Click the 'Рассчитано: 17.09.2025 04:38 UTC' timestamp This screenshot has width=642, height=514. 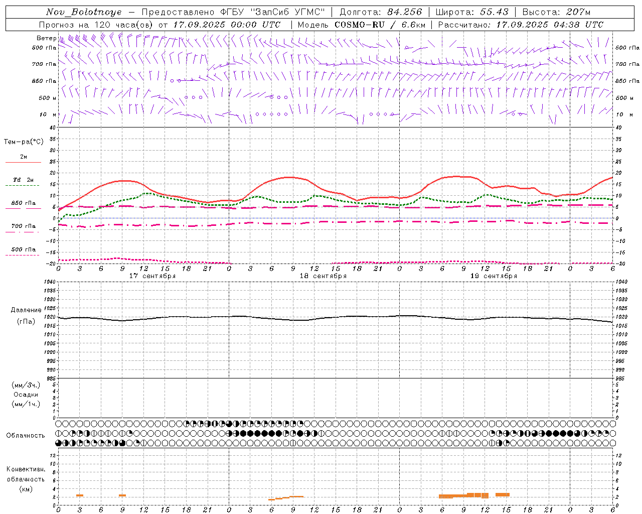coord(521,25)
